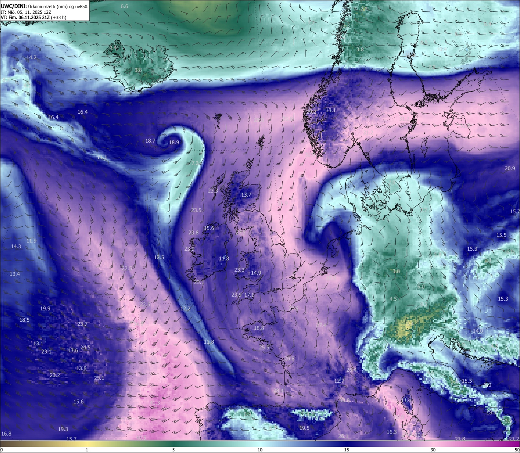Click the 5.0 value label

point(421,286)
